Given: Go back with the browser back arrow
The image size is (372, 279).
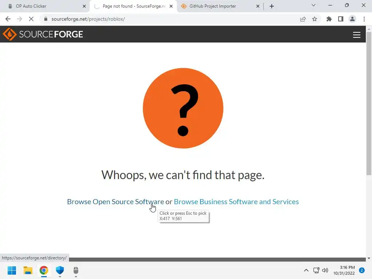Looking at the screenshot, I should (8, 19).
